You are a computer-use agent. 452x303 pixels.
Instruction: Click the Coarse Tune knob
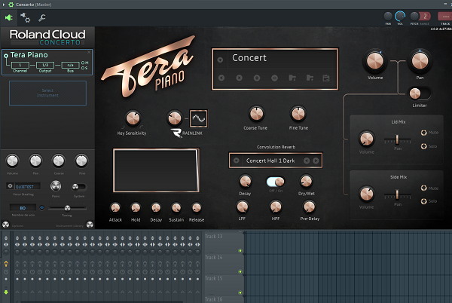click(256, 114)
